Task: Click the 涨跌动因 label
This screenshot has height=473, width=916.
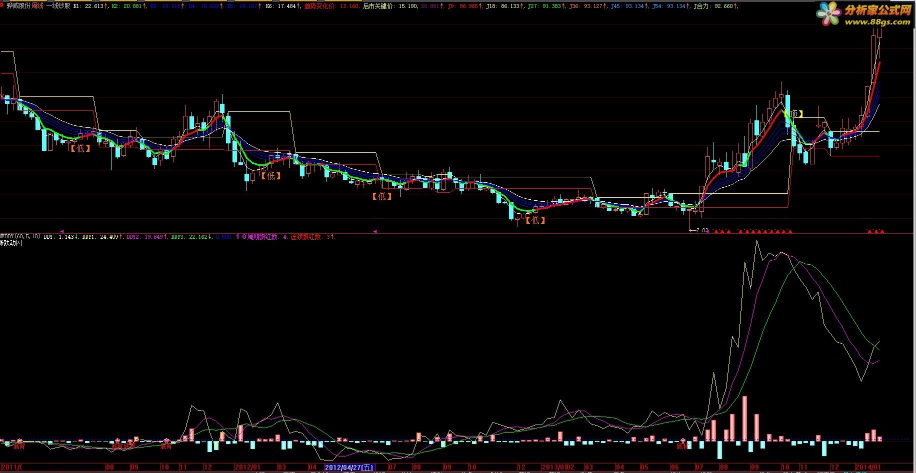Action: point(11,243)
